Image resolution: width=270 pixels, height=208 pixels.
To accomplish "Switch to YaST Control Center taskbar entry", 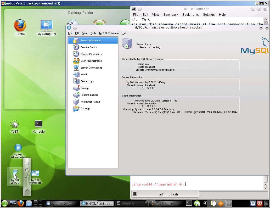I will (166, 204).
